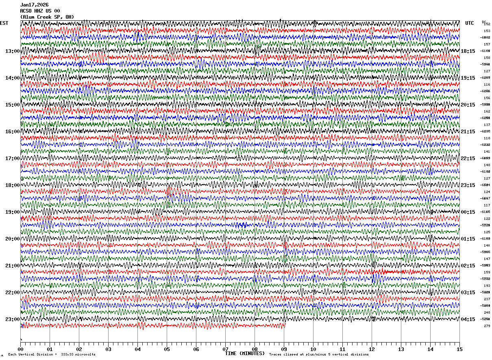This screenshot has width=492, height=360.
Task: Select the station code line 'ACSO HHZ US 00'
Action: click(x=40, y=11)
